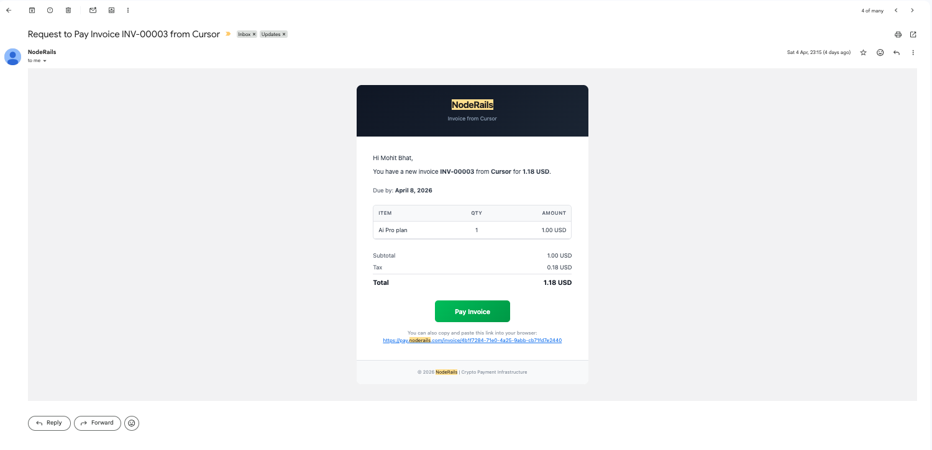Open the top toolbar overflow menu

(127, 10)
